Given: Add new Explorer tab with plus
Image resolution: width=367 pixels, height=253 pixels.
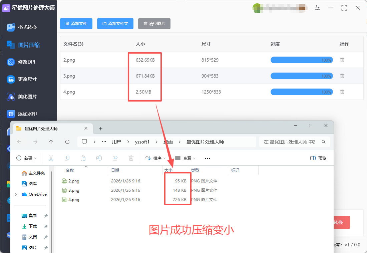Looking at the screenshot, I should (101, 129).
